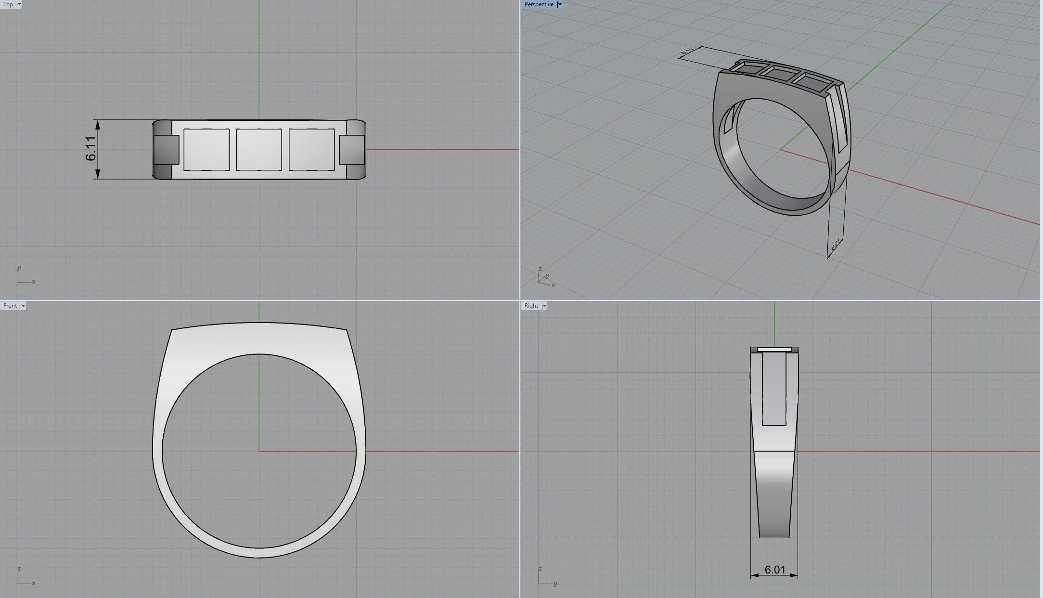The width and height of the screenshot is (1043, 598).
Task: Open the Front viewport title dropdown menu
Action: (x=22, y=305)
